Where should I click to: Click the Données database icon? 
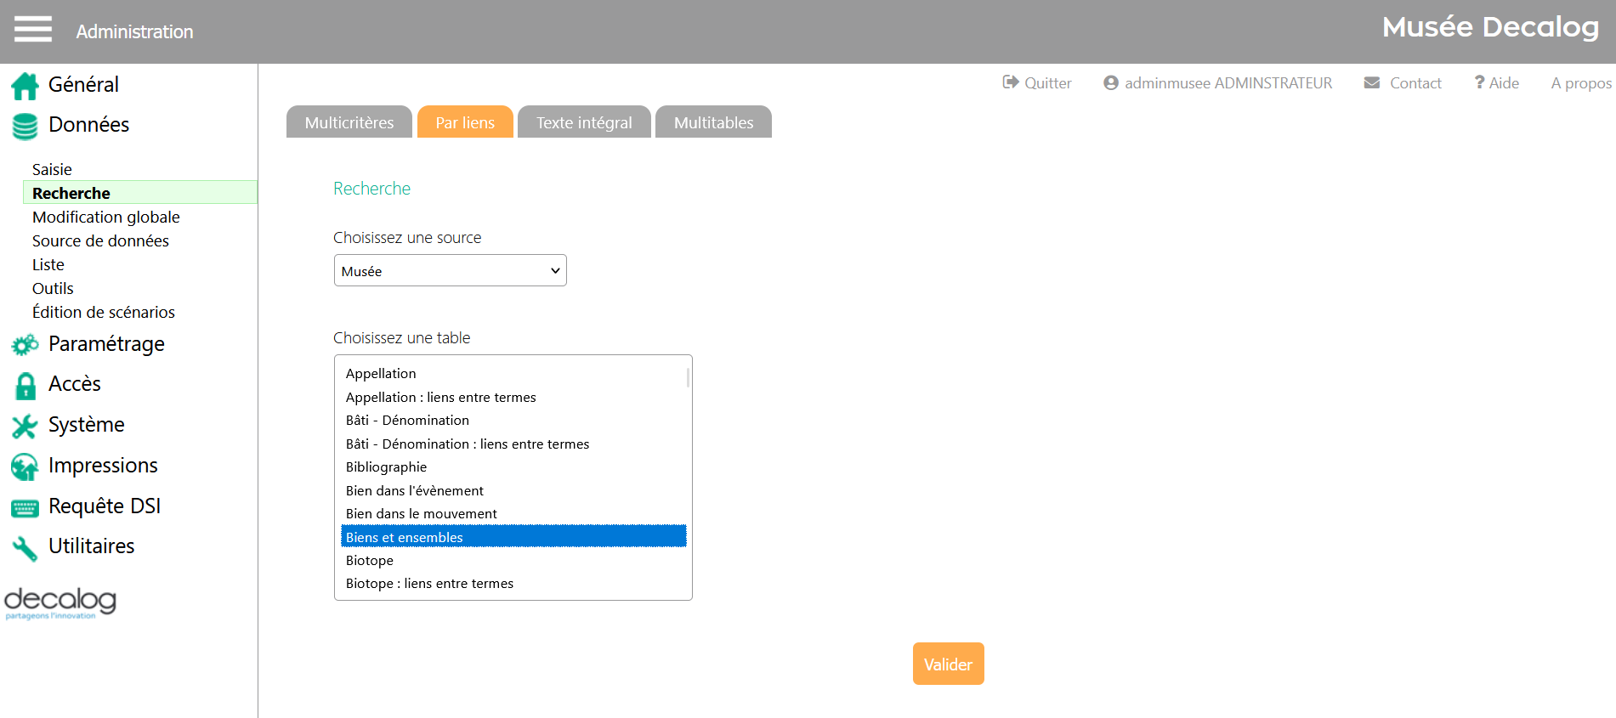coord(25,126)
